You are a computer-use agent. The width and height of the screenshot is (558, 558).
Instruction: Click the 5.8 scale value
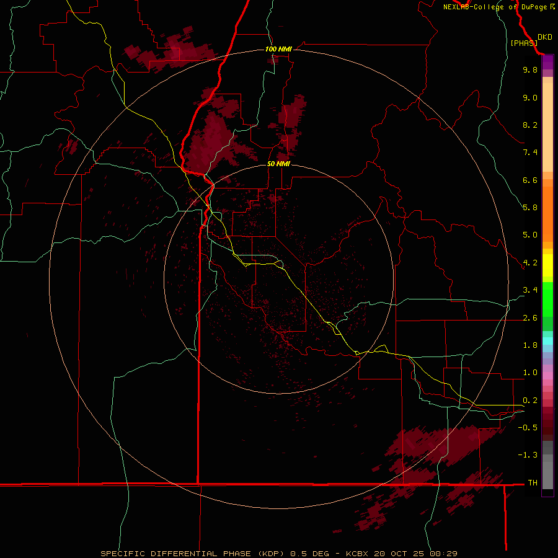[x=530, y=208]
